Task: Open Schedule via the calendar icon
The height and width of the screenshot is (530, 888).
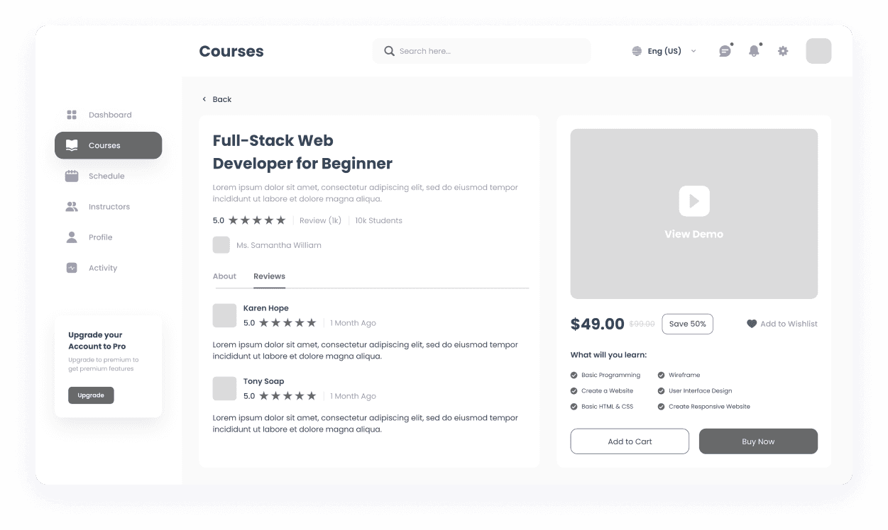Action: [x=72, y=176]
